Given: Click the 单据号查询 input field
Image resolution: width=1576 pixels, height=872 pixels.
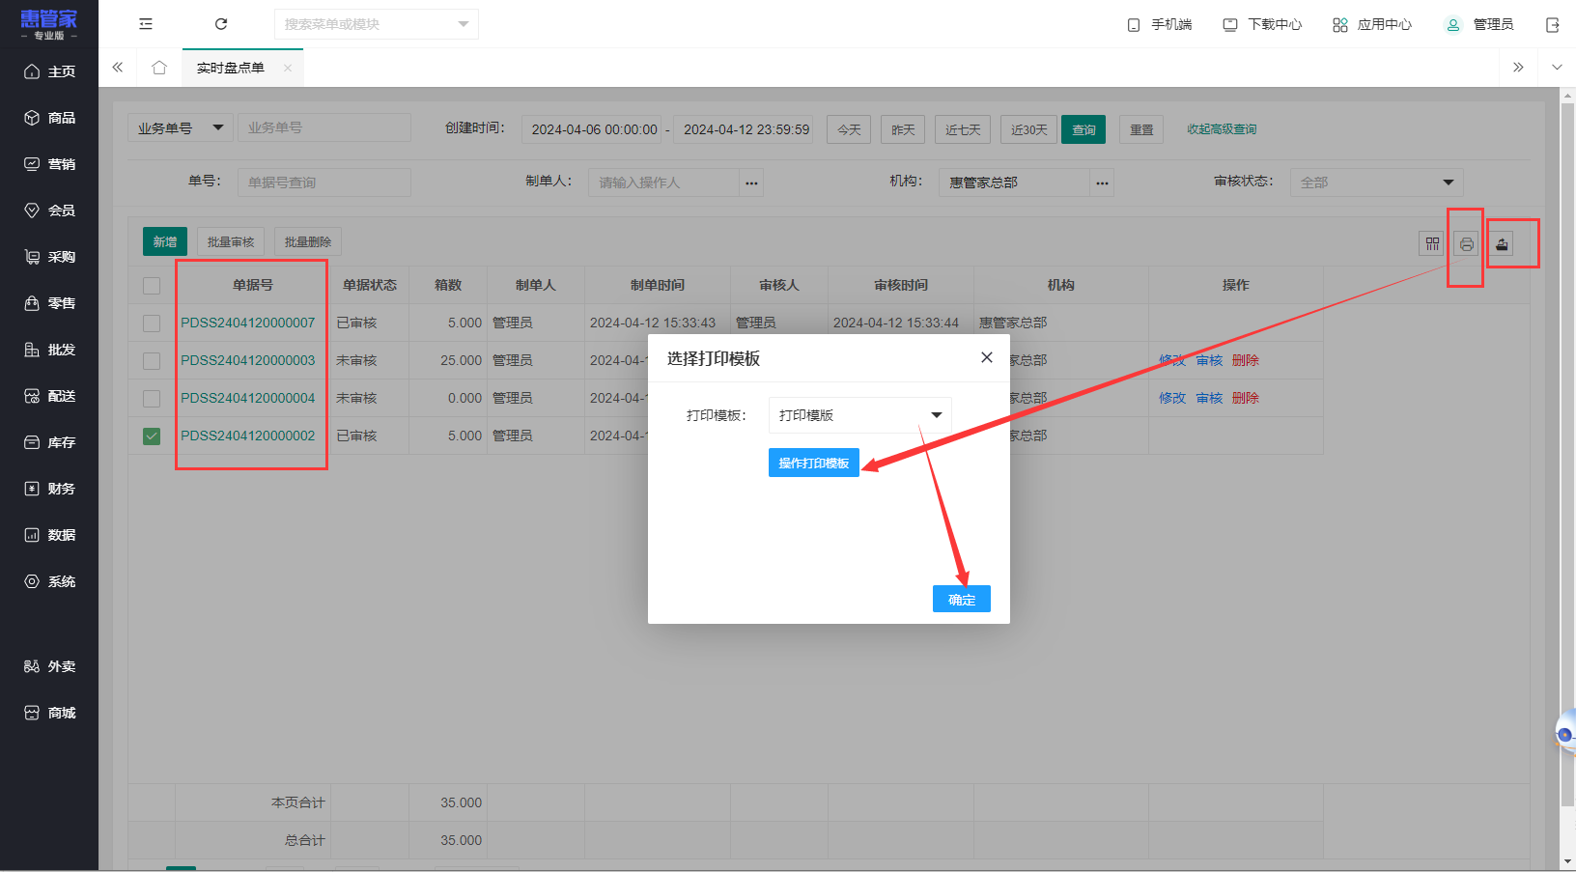Looking at the screenshot, I should (324, 183).
